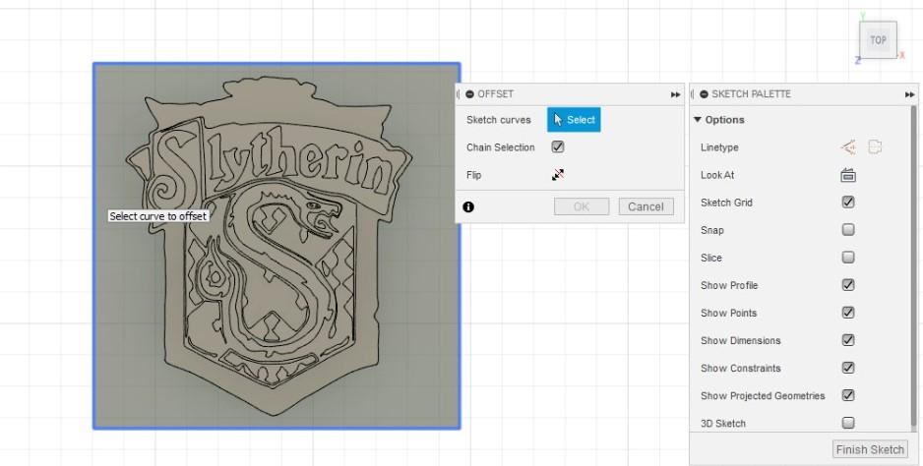Viewport: 923px width, 466px height.
Task: Uncheck the Show Profile checkbox
Action: (848, 285)
